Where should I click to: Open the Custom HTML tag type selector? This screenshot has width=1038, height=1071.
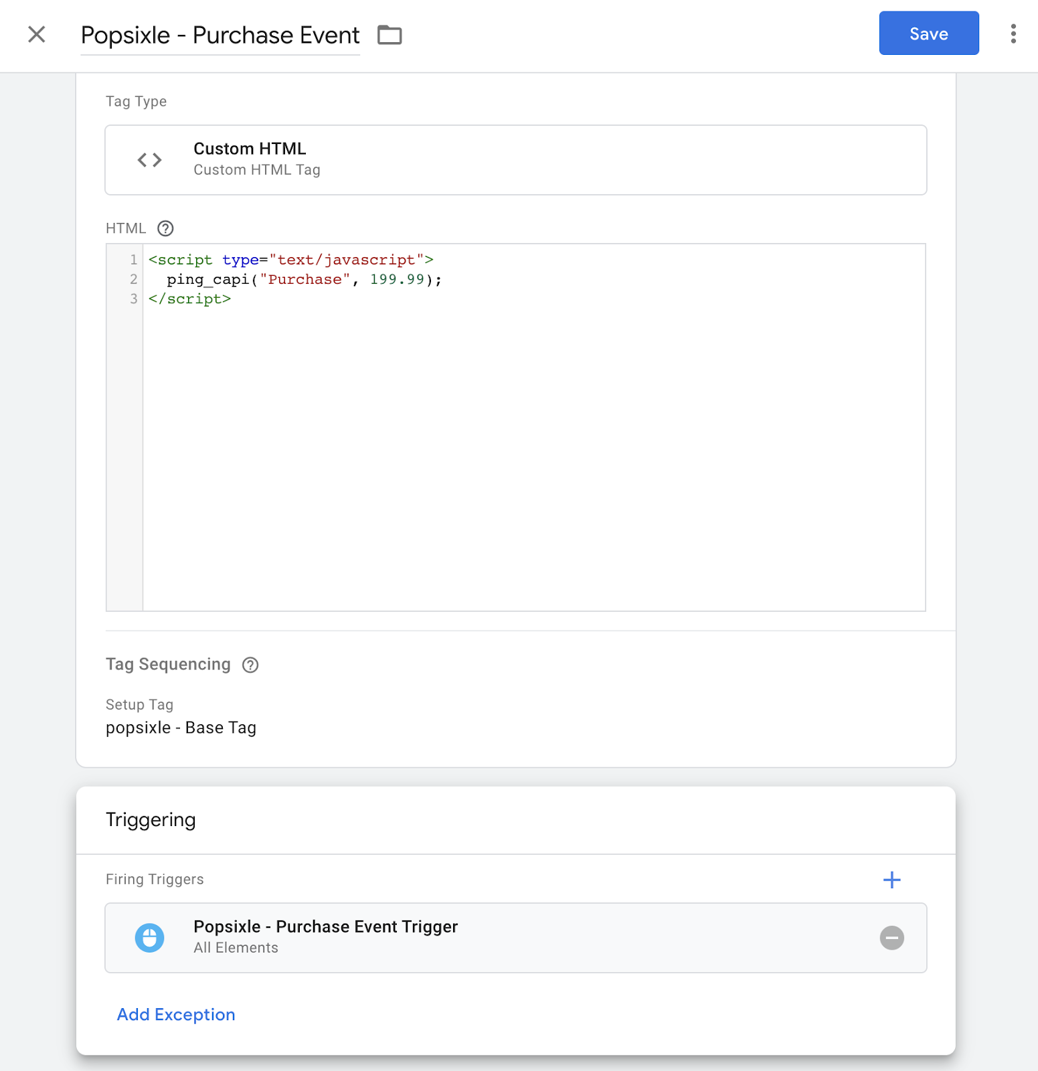tap(516, 160)
